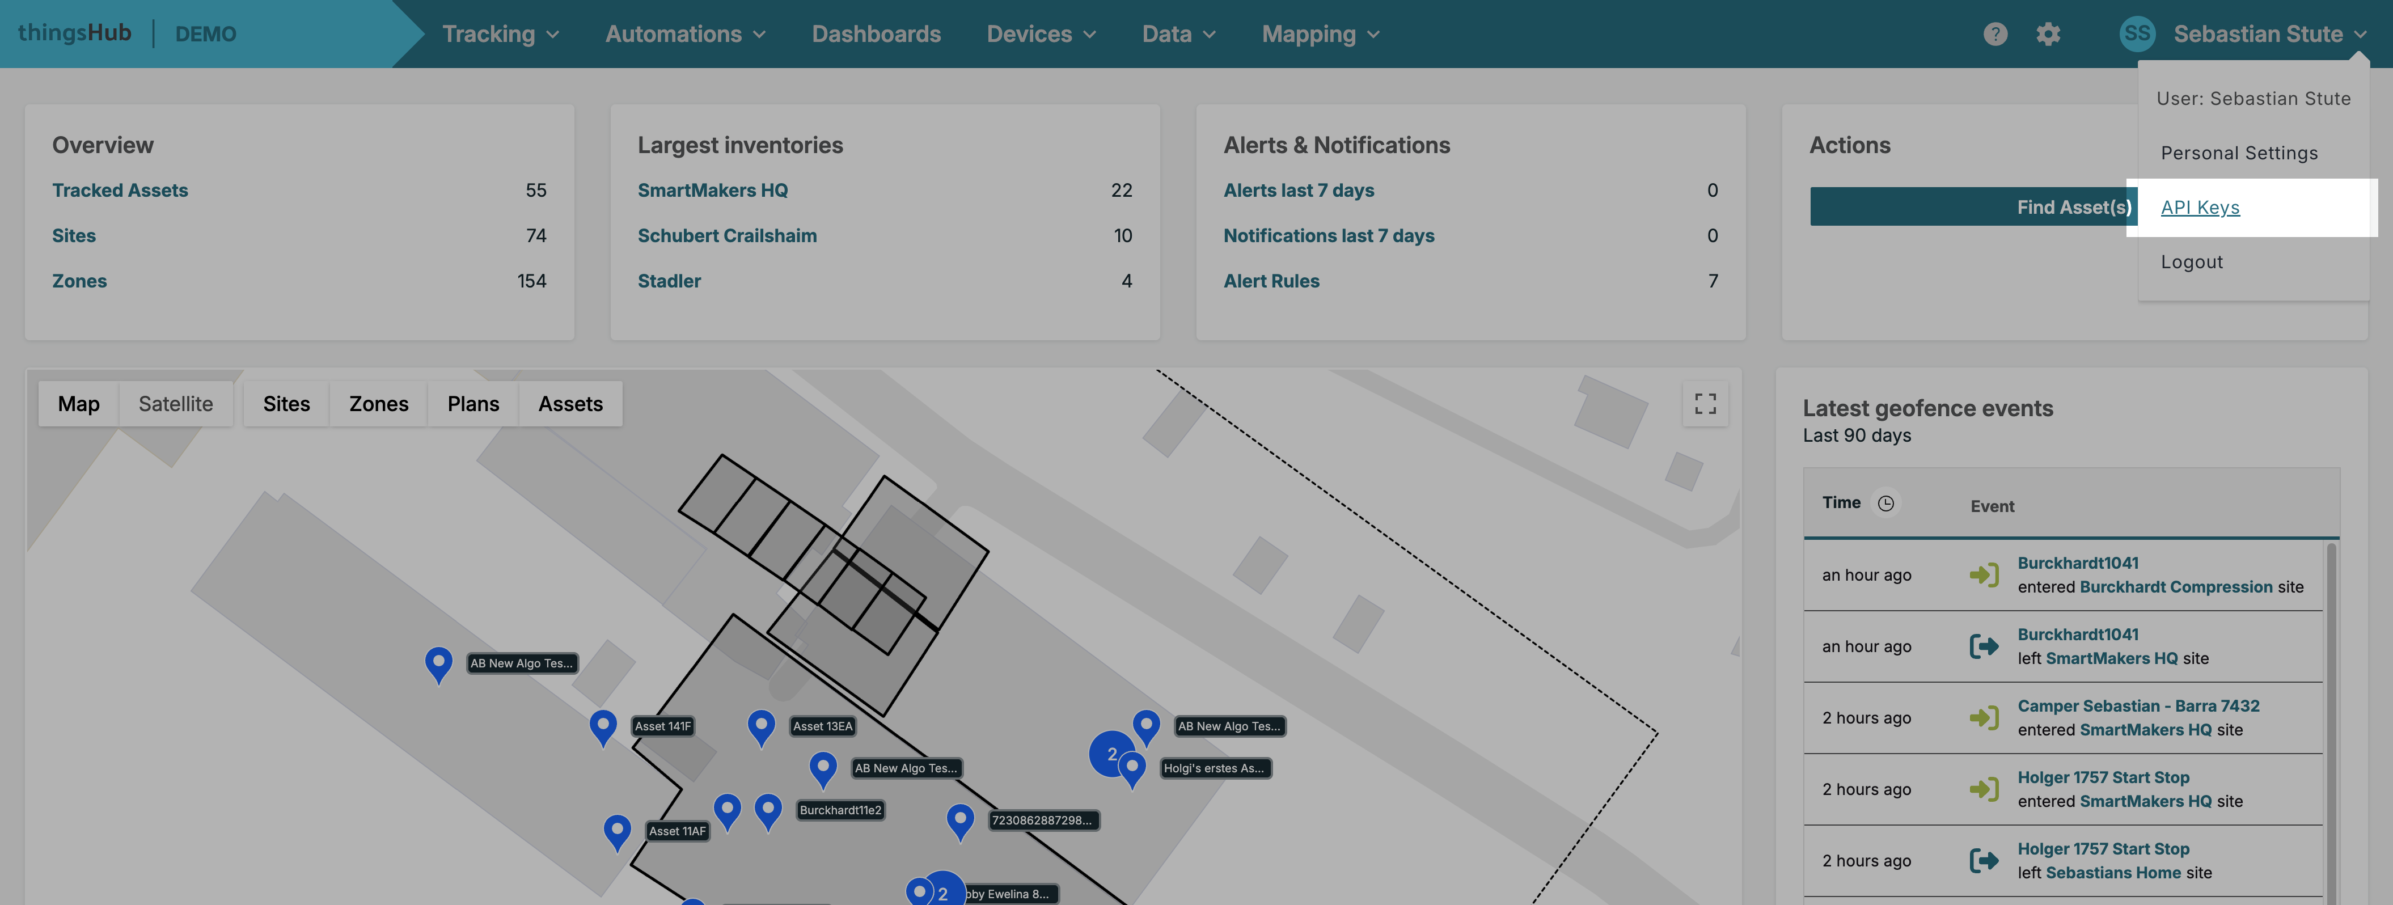Toggle Zones layer on map

click(378, 403)
